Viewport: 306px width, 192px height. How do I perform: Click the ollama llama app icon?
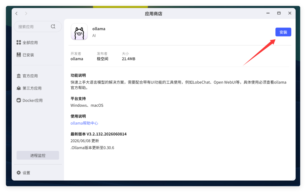(79, 32)
